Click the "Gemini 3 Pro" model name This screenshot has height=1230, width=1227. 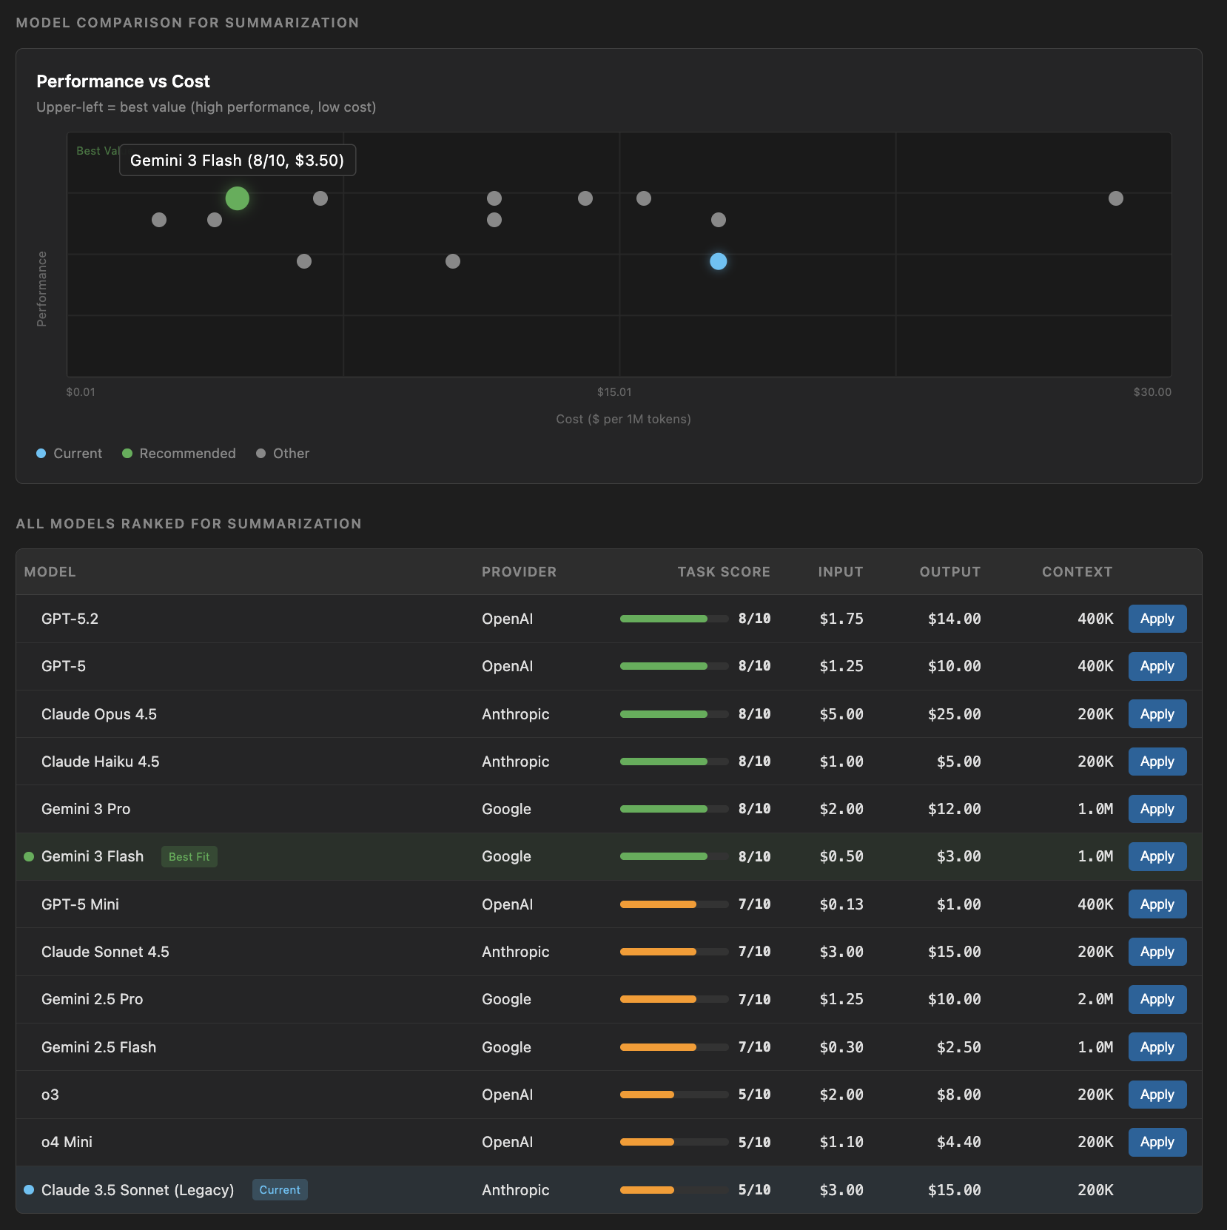[x=86, y=809]
